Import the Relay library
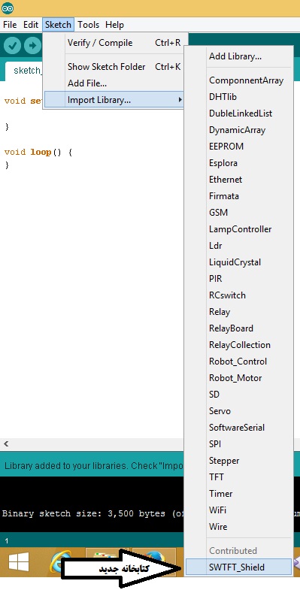This screenshot has width=300, height=590. tap(238, 313)
